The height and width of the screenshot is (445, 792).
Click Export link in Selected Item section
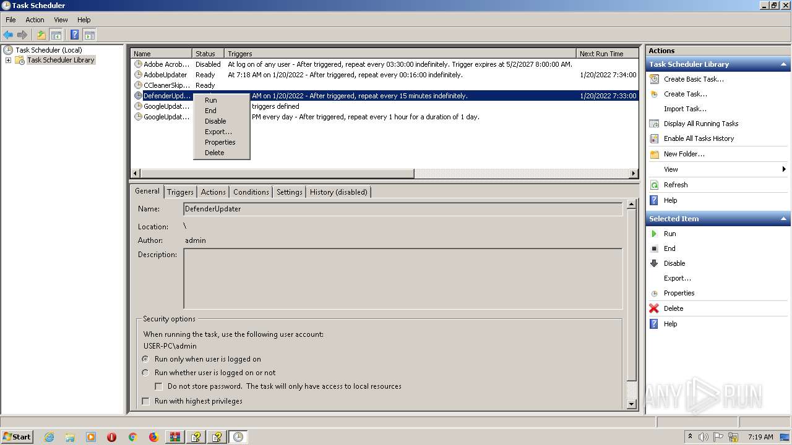[678, 278]
